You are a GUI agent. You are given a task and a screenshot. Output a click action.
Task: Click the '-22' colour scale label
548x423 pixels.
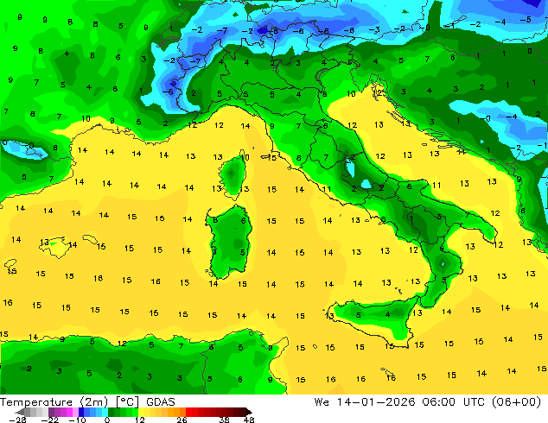point(50,420)
